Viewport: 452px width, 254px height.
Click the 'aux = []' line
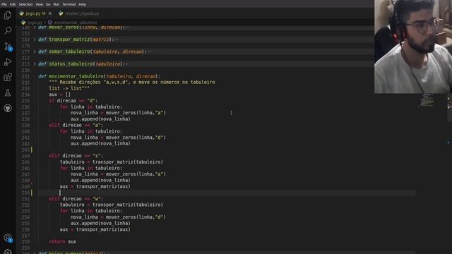pos(59,95)
